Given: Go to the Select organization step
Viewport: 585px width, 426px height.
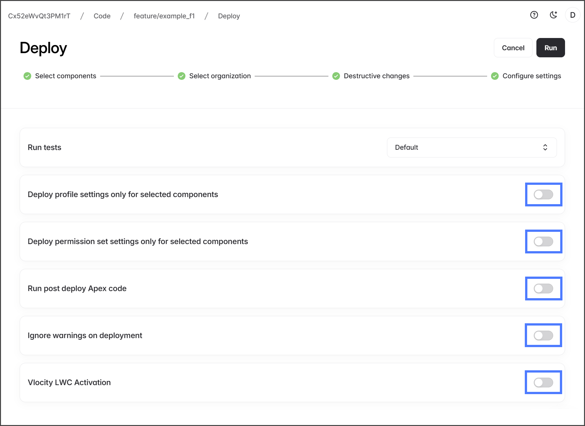Looking at the screenshot, I should click(220, 76).
